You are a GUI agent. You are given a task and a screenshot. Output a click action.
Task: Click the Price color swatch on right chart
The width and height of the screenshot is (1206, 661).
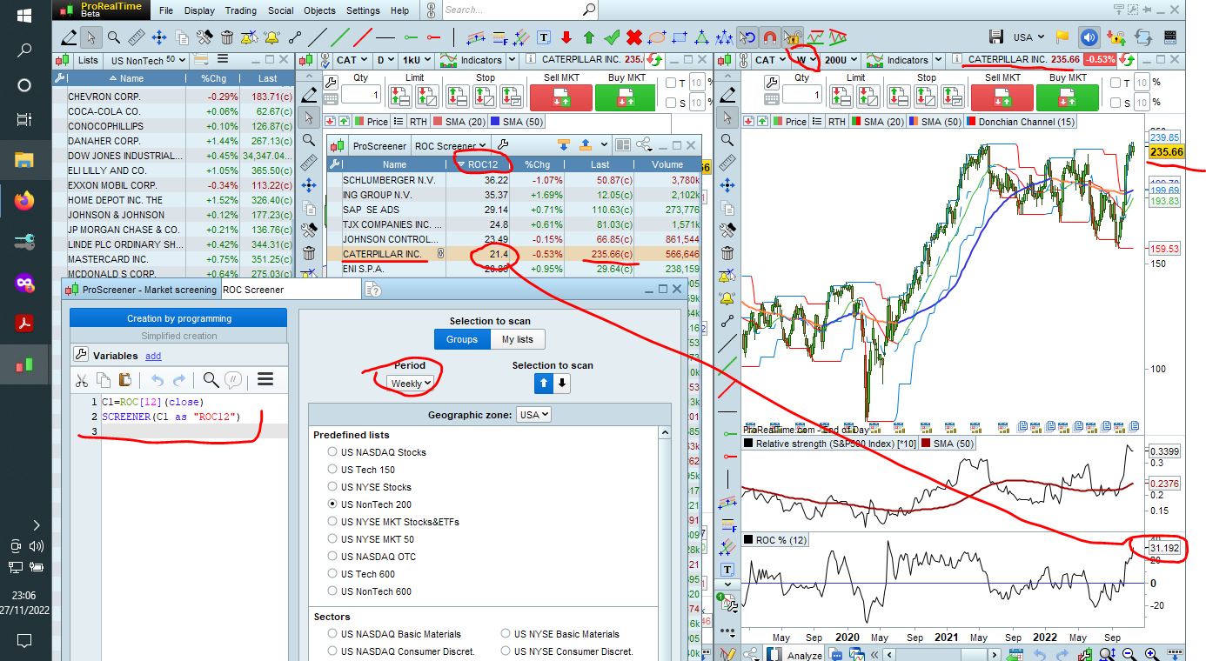[x=778, y=122]
